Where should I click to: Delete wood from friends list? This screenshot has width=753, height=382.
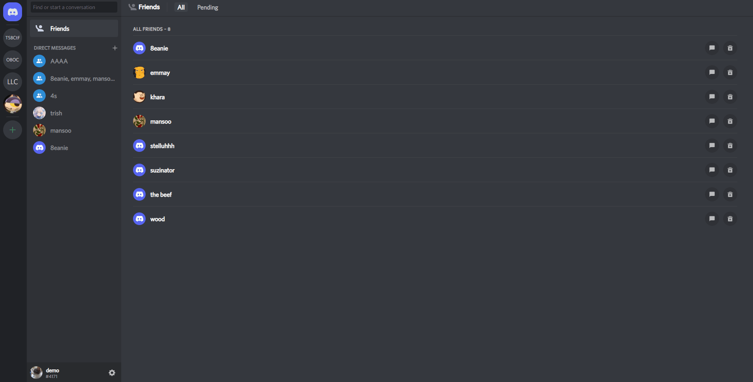pos(730,219)
